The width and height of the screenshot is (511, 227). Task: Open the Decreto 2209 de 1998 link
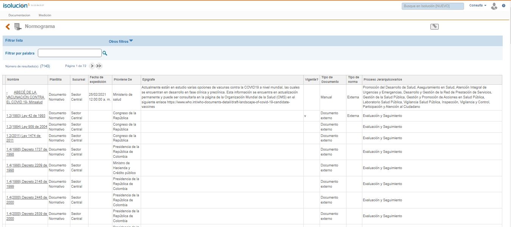click(26, 168)
